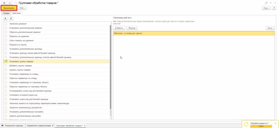This screenshot has width=279, height=128.
Task: Open the Wiki dropdown button
Action: tap(22, 8)
